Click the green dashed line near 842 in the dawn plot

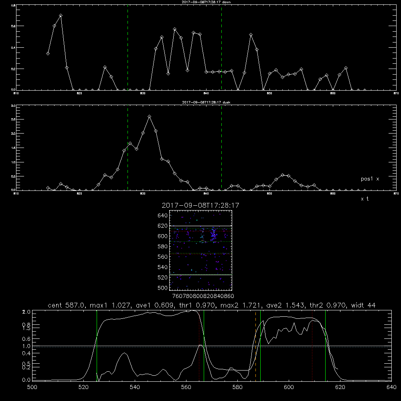coord(221,47)
